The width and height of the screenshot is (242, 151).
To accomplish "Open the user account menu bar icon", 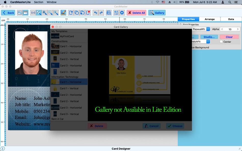I will pos(223,2).
